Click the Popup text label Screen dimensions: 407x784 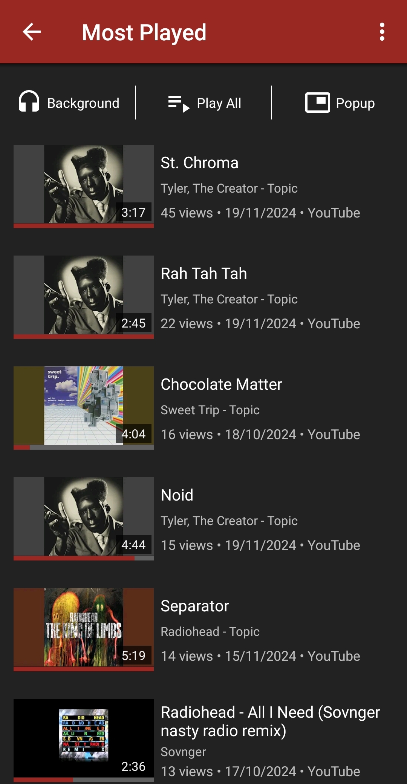355,103
